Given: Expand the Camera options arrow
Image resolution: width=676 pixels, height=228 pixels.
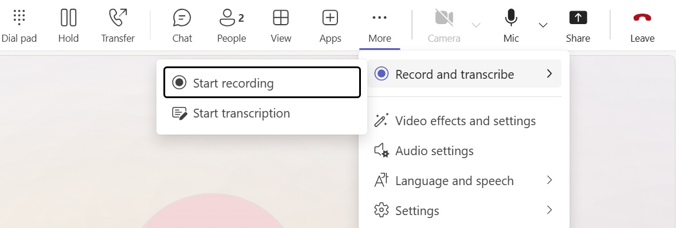Looking at the screenshot, I should 476,25.
